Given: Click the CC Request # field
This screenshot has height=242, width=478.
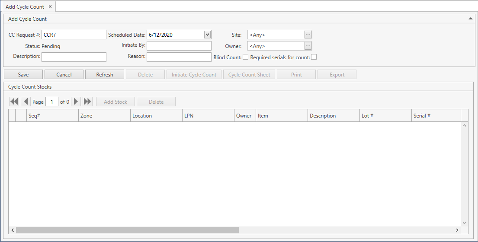Looking at the screenshot, I should coord(74,35).
